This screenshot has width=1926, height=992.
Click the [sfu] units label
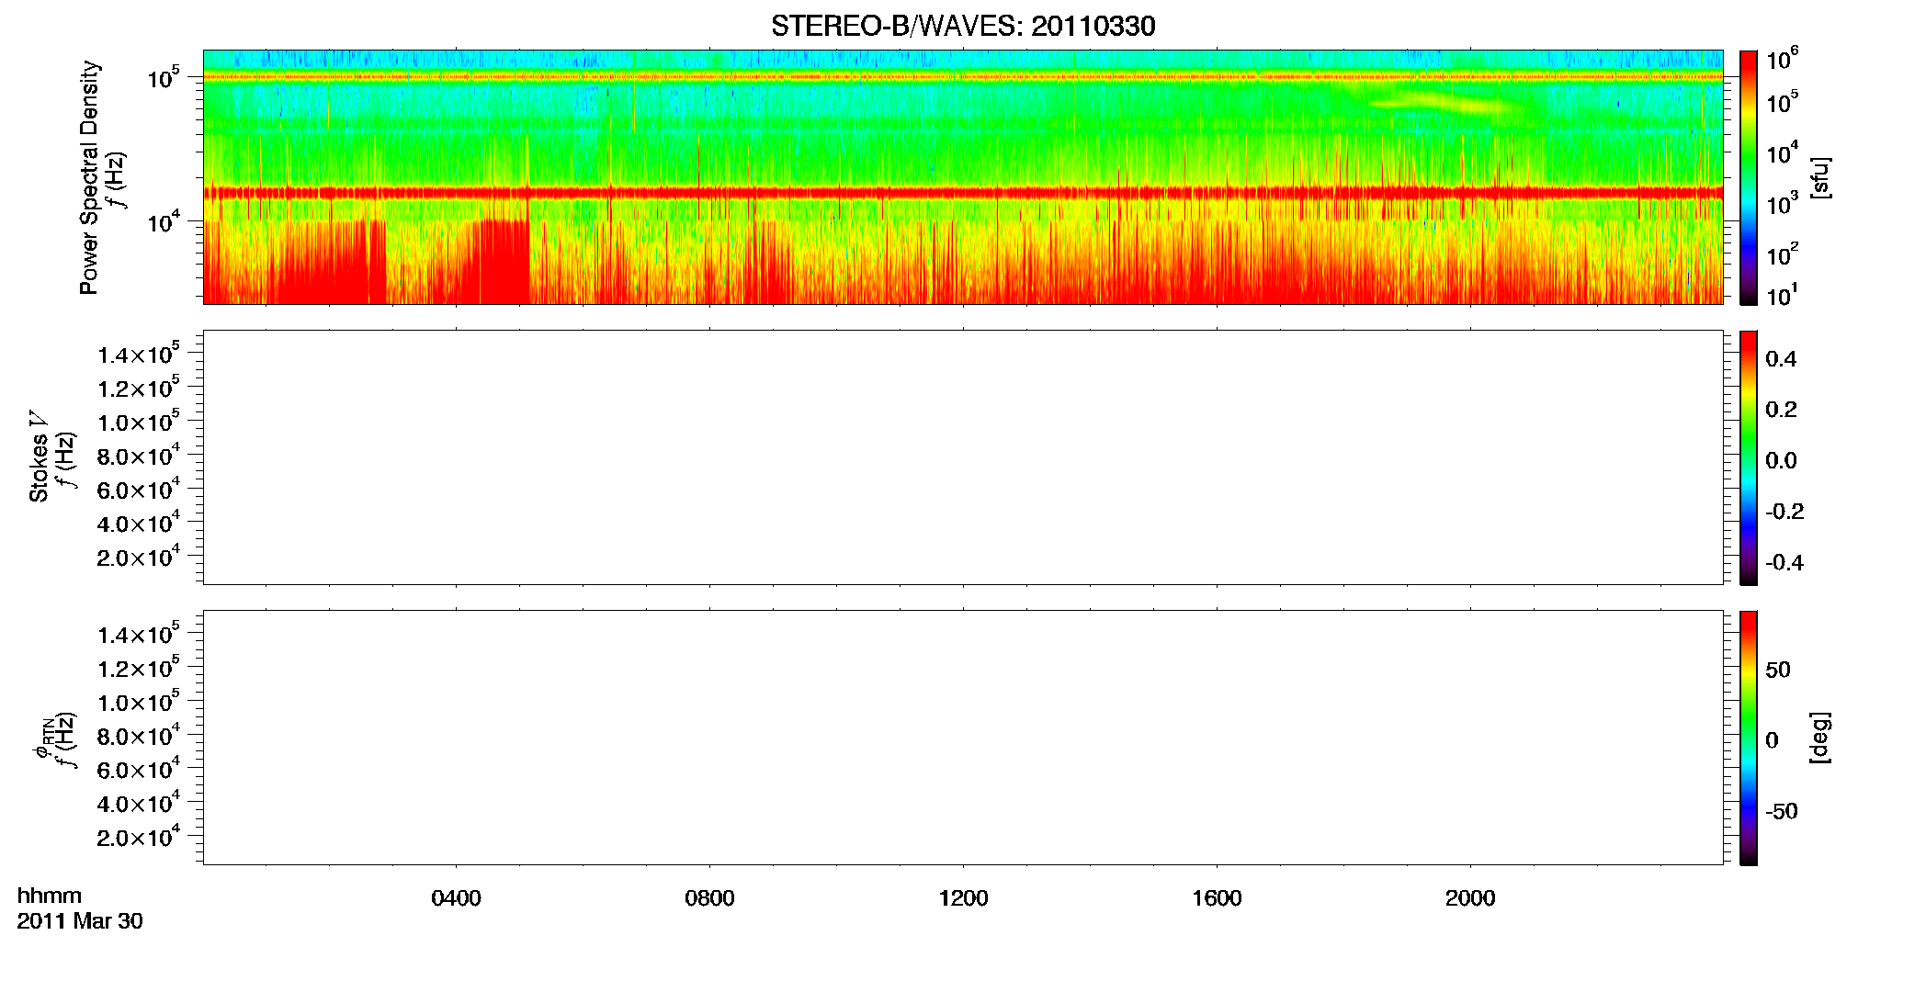pos(1819,177)
